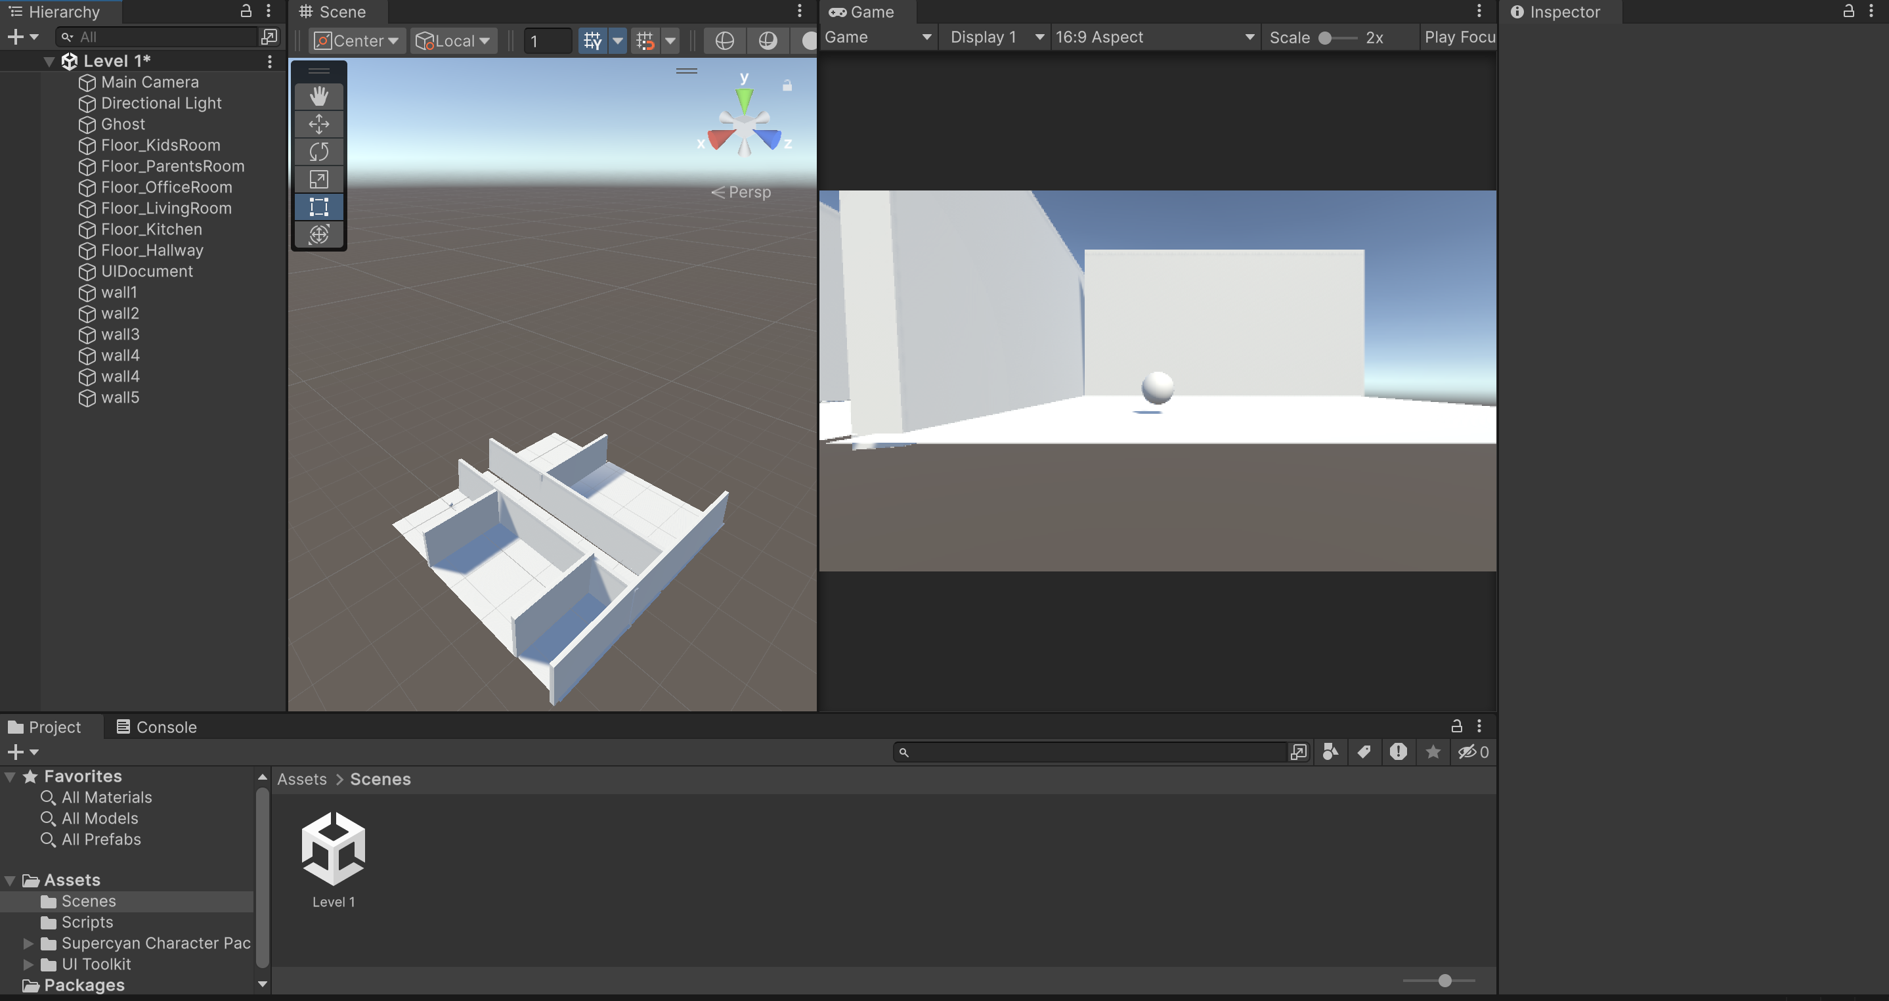
Task: Select the Rect tool
Action: 318,207
